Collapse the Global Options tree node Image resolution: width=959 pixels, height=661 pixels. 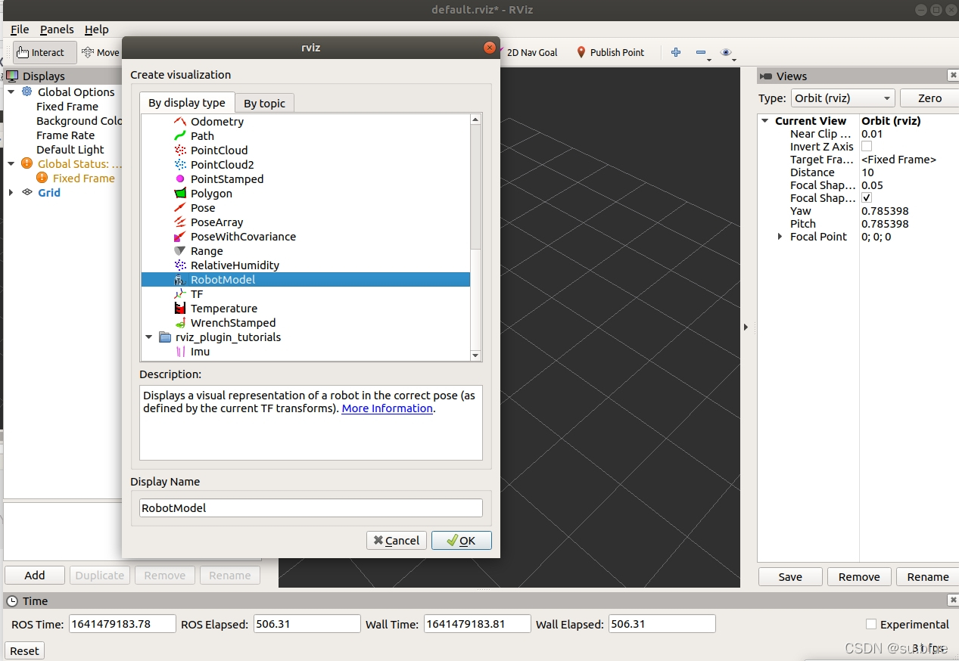click(x=11, y=92)
